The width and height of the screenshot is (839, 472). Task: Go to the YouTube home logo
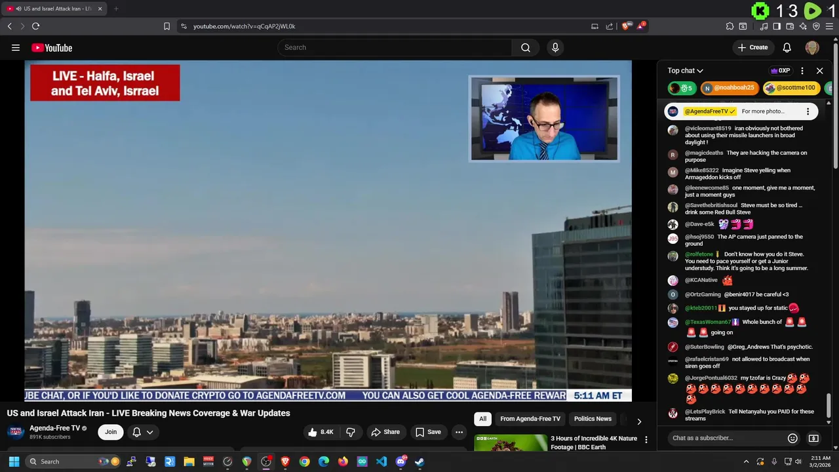[52, 47]
